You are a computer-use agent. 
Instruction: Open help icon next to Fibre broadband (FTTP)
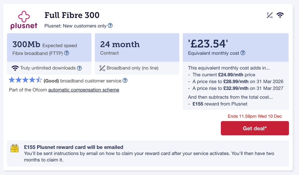click(x=67, y=53)
